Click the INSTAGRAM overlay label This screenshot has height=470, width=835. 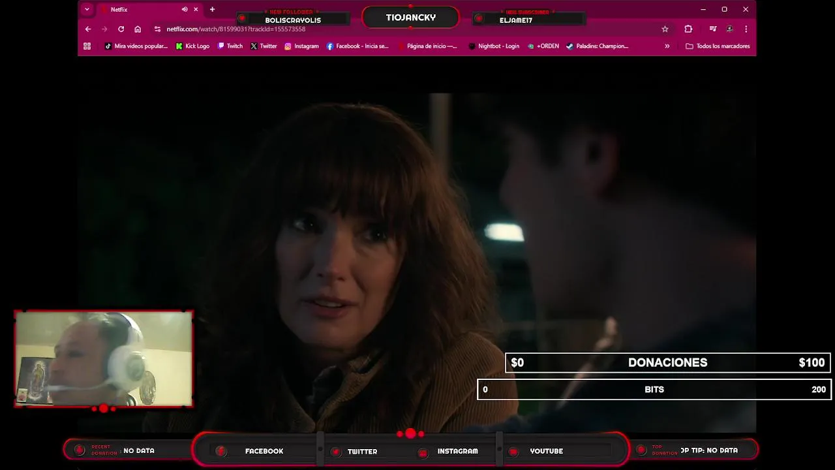tap(457, 451)
